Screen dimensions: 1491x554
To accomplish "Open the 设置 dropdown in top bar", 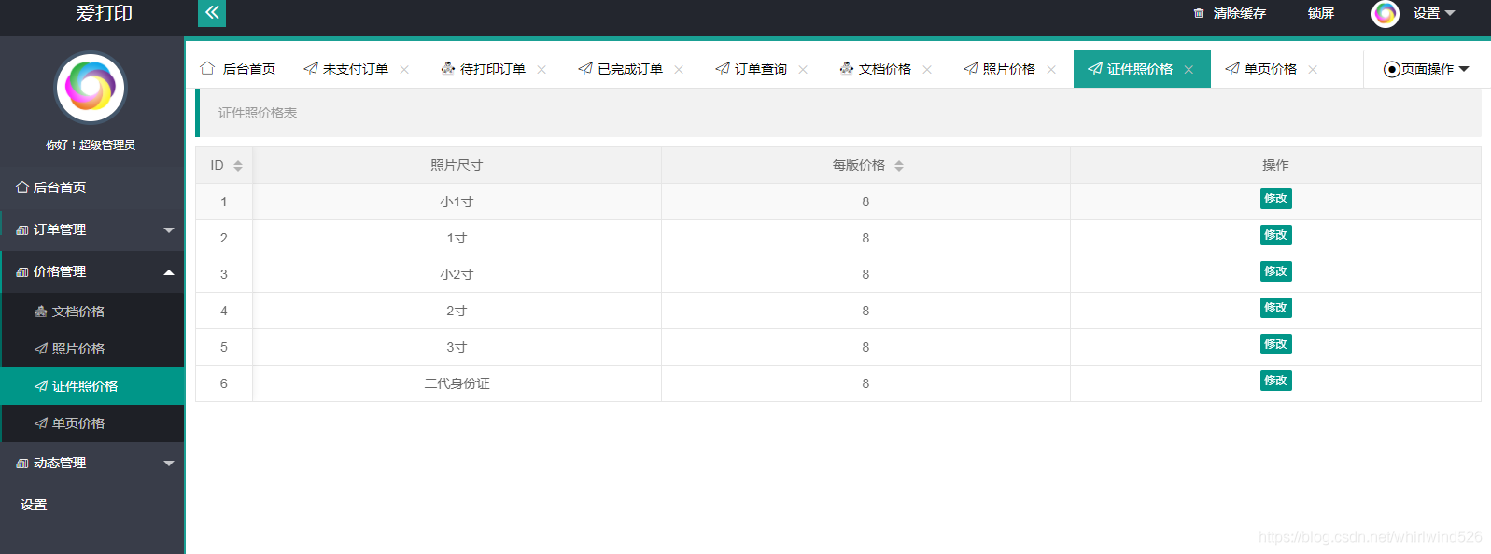I will [x=1433, y=13].
